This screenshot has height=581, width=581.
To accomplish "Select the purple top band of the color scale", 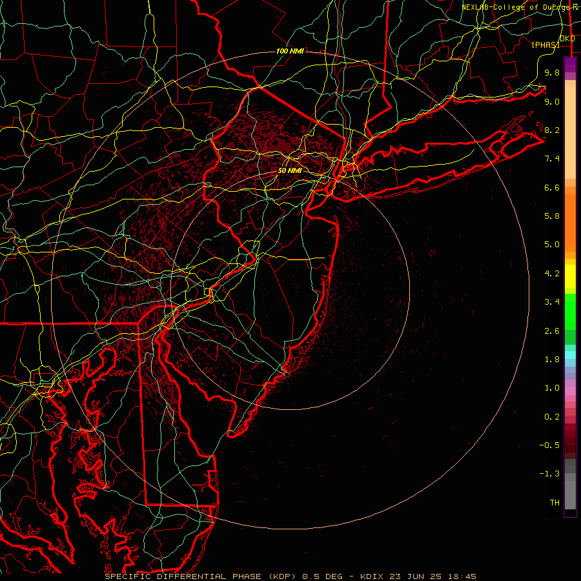I will click(x=570, y=65).
